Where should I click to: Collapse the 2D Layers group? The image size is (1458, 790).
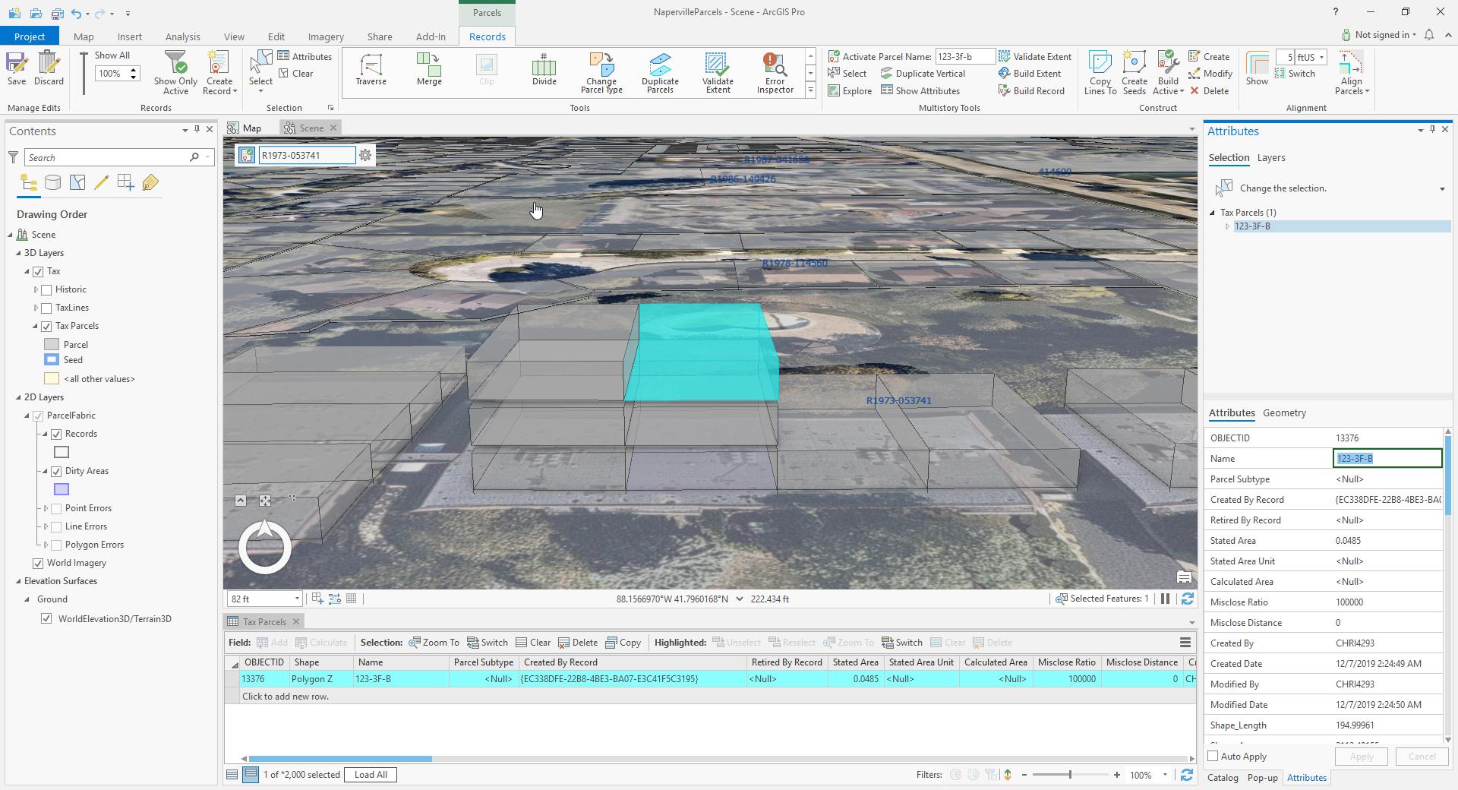(17, 397)
